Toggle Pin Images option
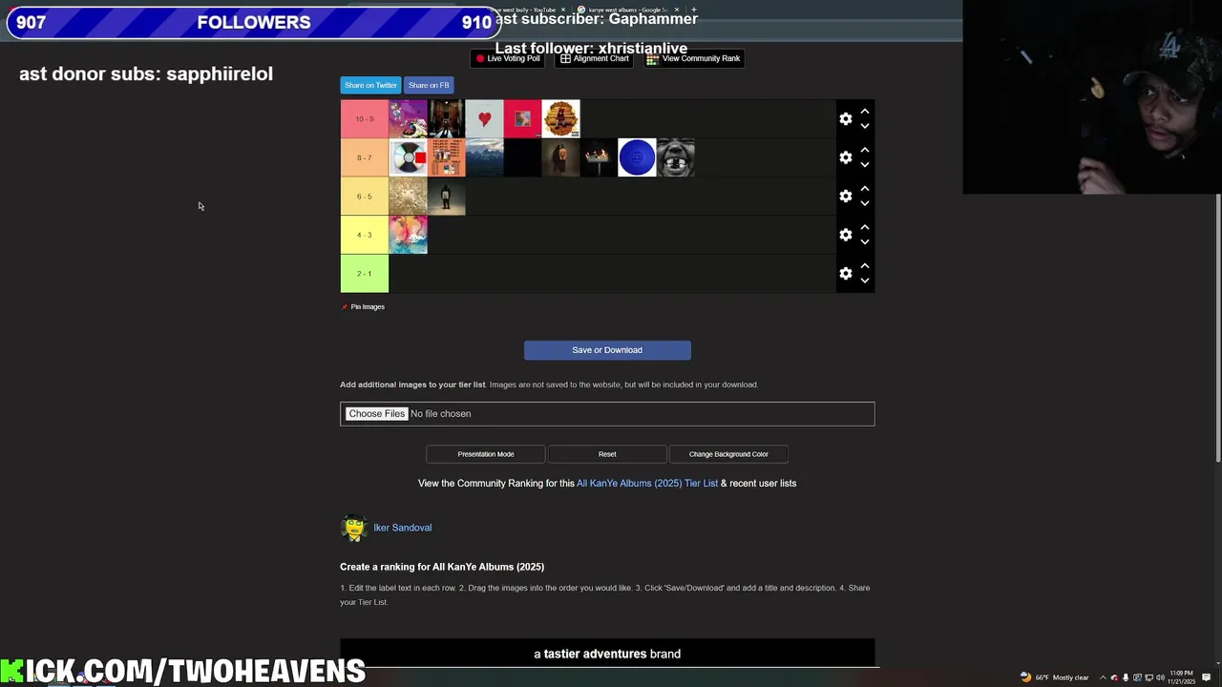The image size is (1222, 687). coord(363,306)
